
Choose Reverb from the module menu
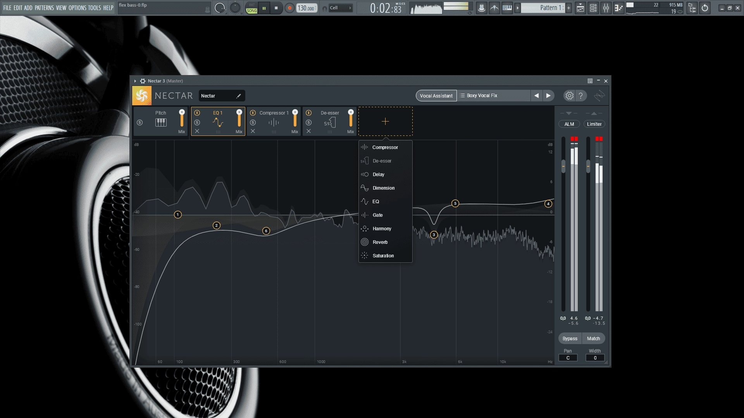[385, 242]
